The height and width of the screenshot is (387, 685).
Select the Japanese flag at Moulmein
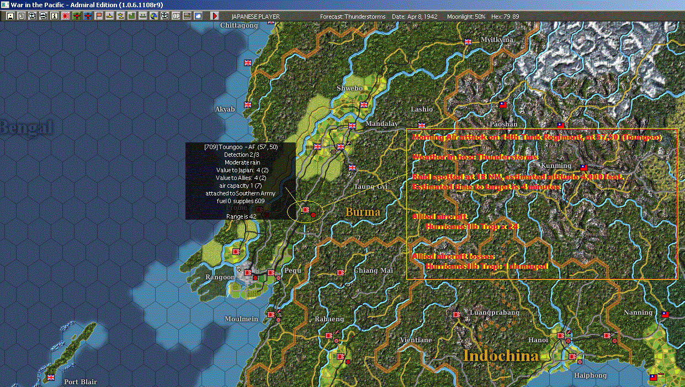click(x=271, y=314)
